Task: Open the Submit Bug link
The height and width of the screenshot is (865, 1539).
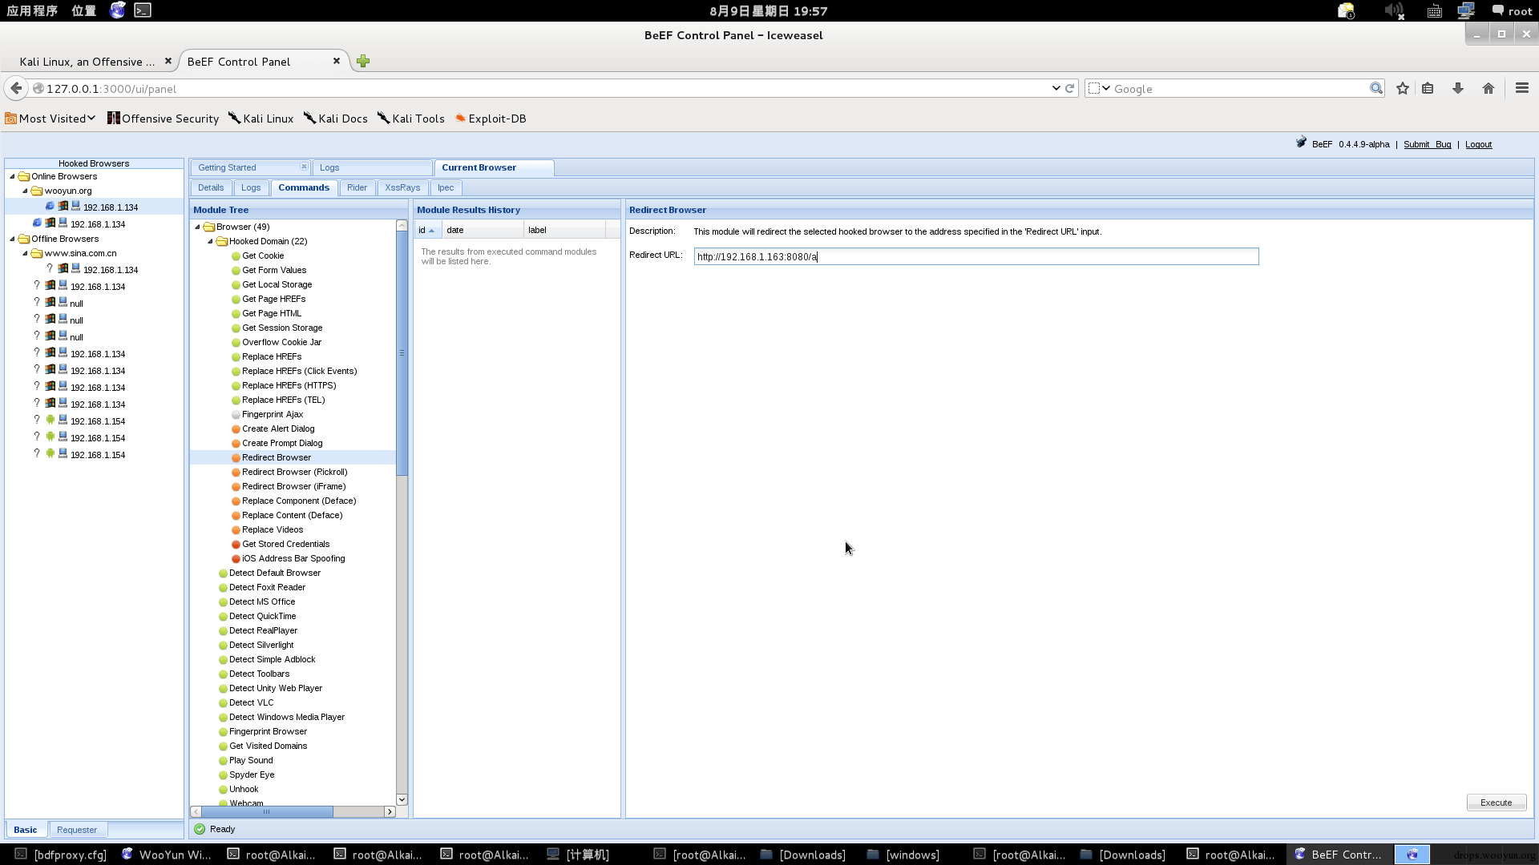Action: [1427, 144]
